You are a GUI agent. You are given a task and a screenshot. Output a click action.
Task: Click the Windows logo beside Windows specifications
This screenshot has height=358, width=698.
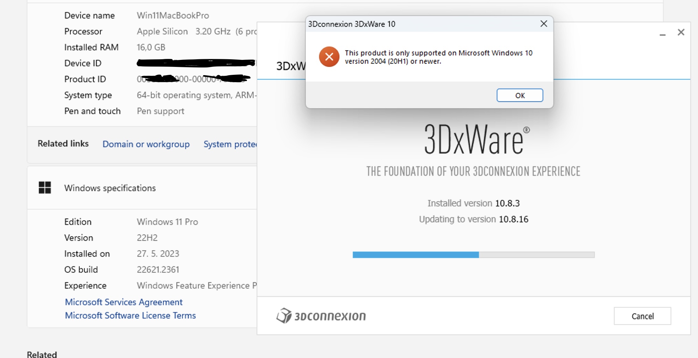click(x=45, y=188)
